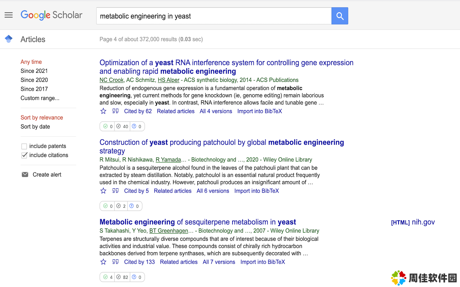Save the sesquiterpene metabolism article with star
This screenshot has height=287, width=460.
[103, 262]
